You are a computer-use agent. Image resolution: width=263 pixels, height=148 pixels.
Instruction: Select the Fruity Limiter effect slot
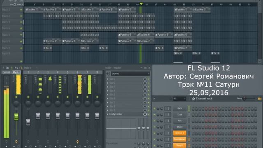click(126, 114)
